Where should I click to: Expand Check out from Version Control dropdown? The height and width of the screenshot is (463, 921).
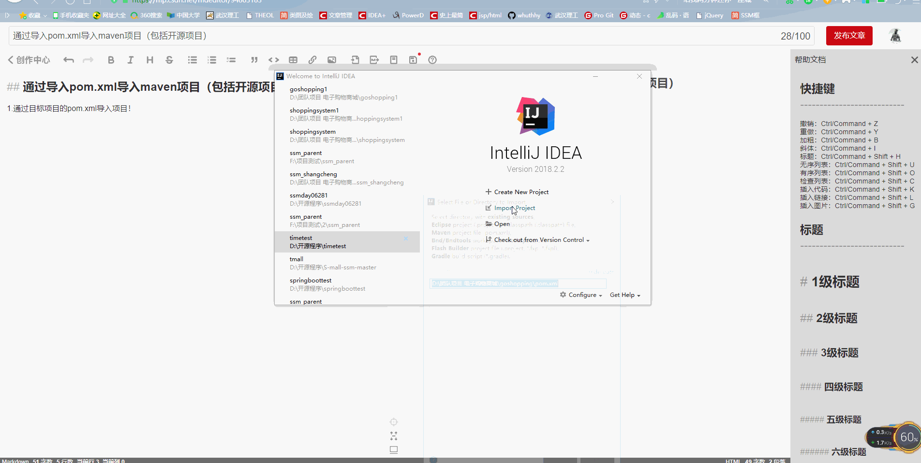click(538, 240)
